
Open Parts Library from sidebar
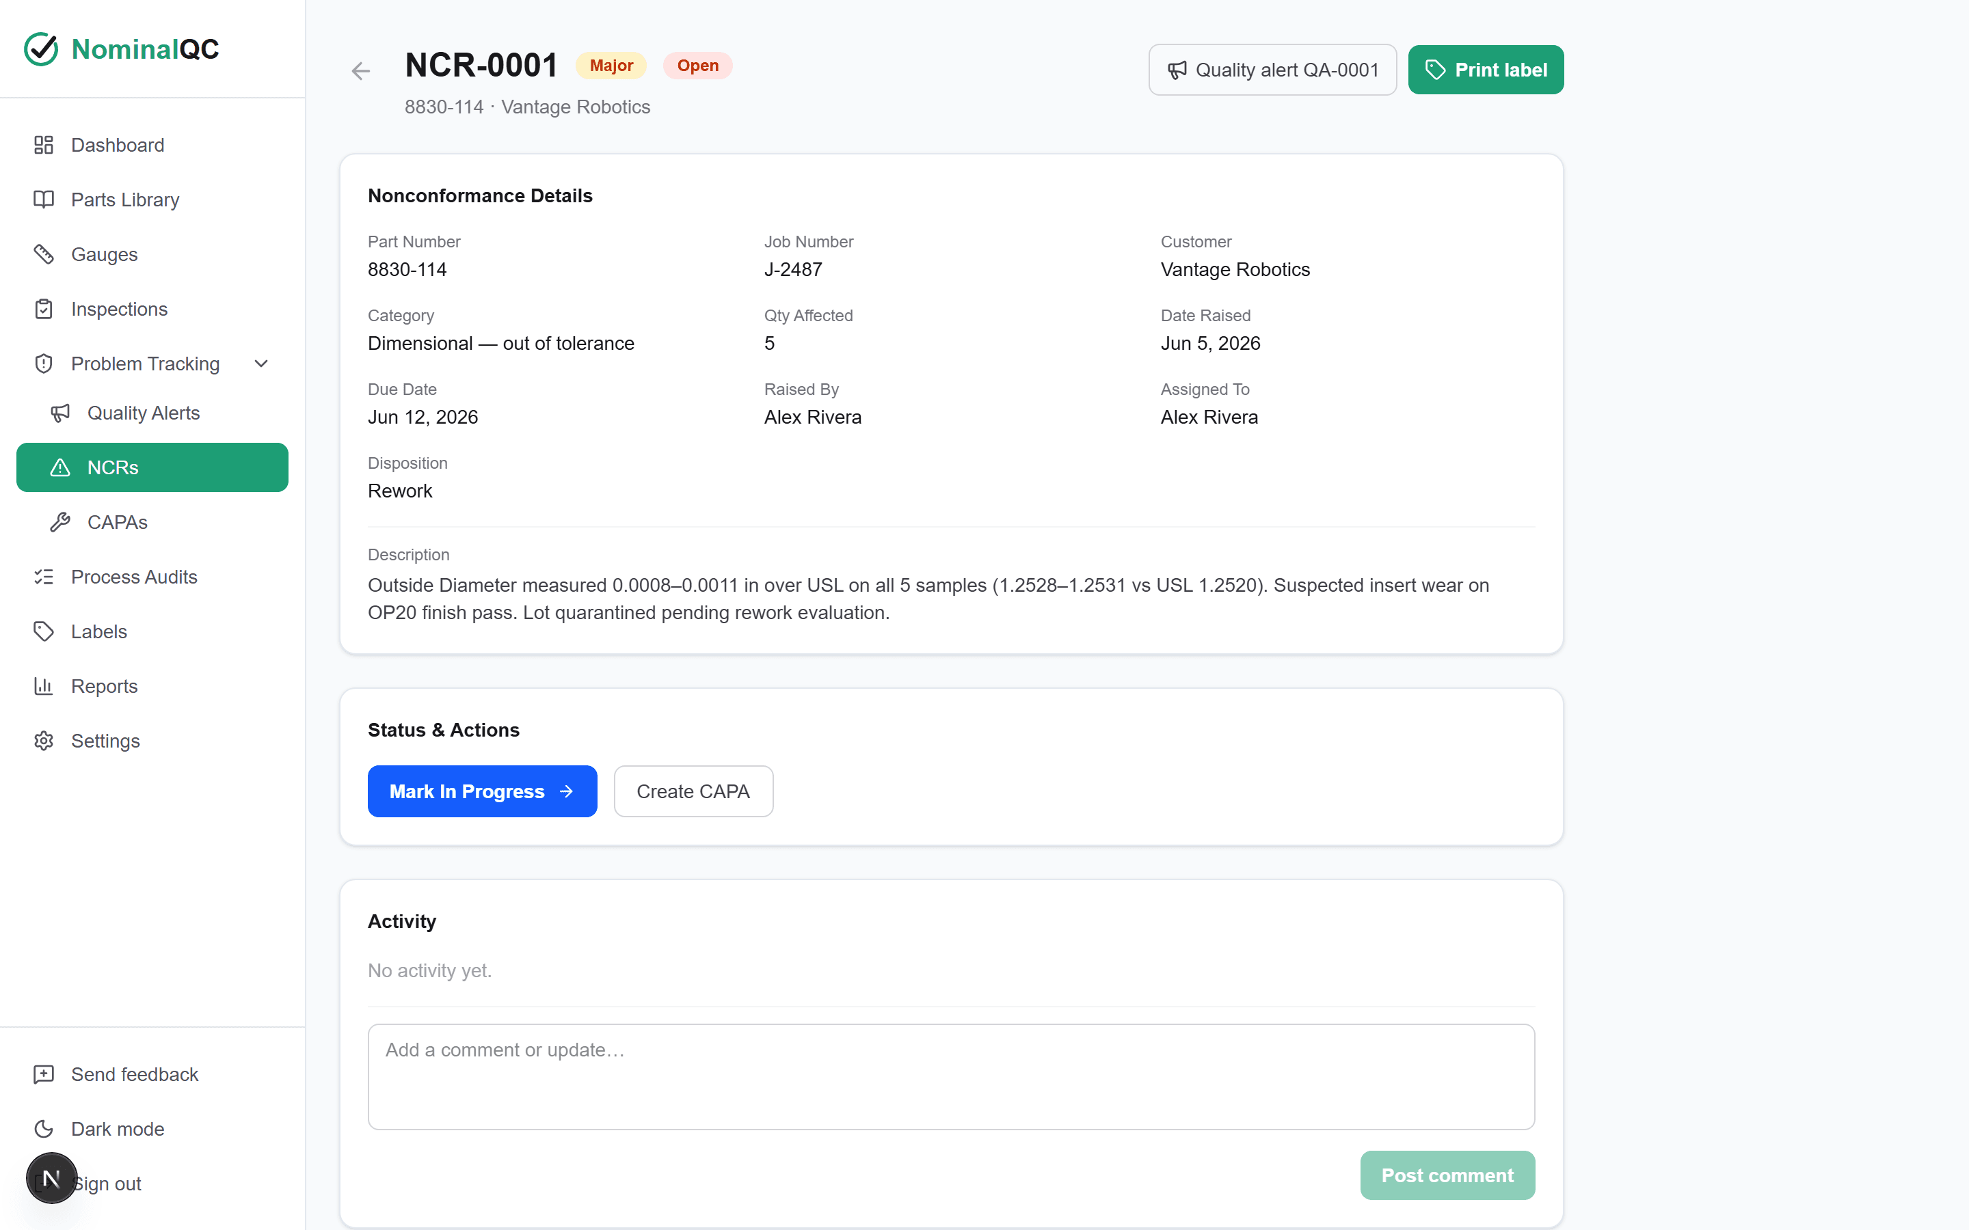(152, 200)
